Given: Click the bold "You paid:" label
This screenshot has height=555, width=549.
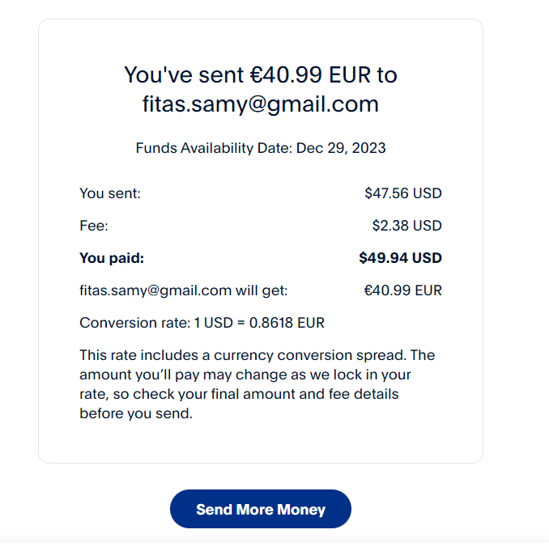Looking at the screenshot, I should (x=111, y=258).
